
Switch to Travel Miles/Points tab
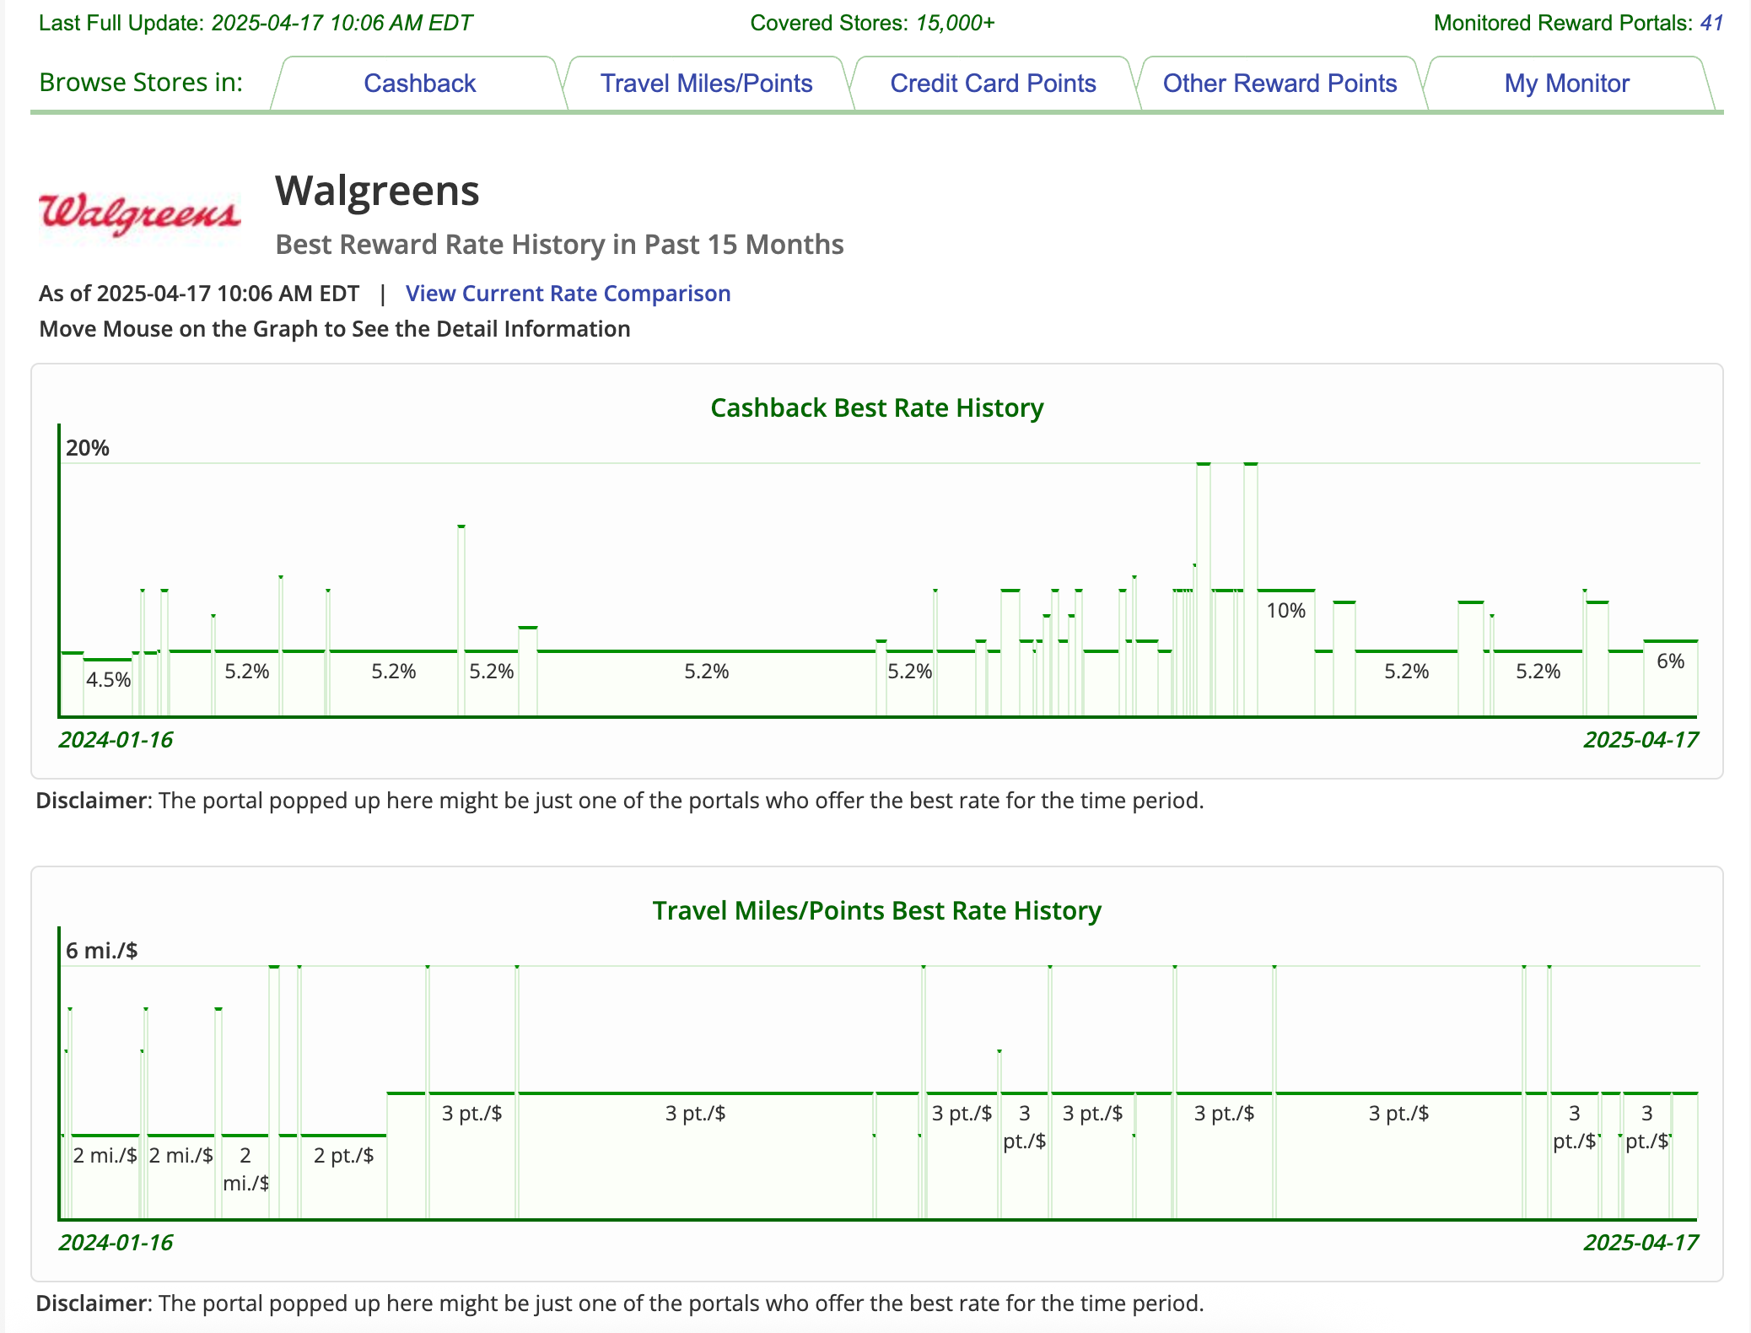706,84
